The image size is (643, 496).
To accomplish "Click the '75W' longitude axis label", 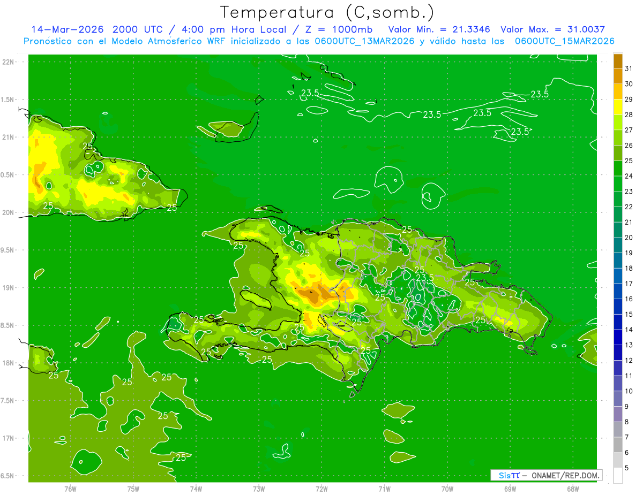I will (133, 489).
